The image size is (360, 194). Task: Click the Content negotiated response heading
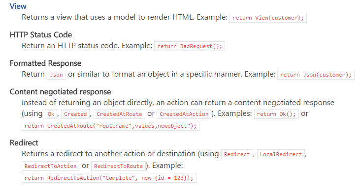pos(61,92)
